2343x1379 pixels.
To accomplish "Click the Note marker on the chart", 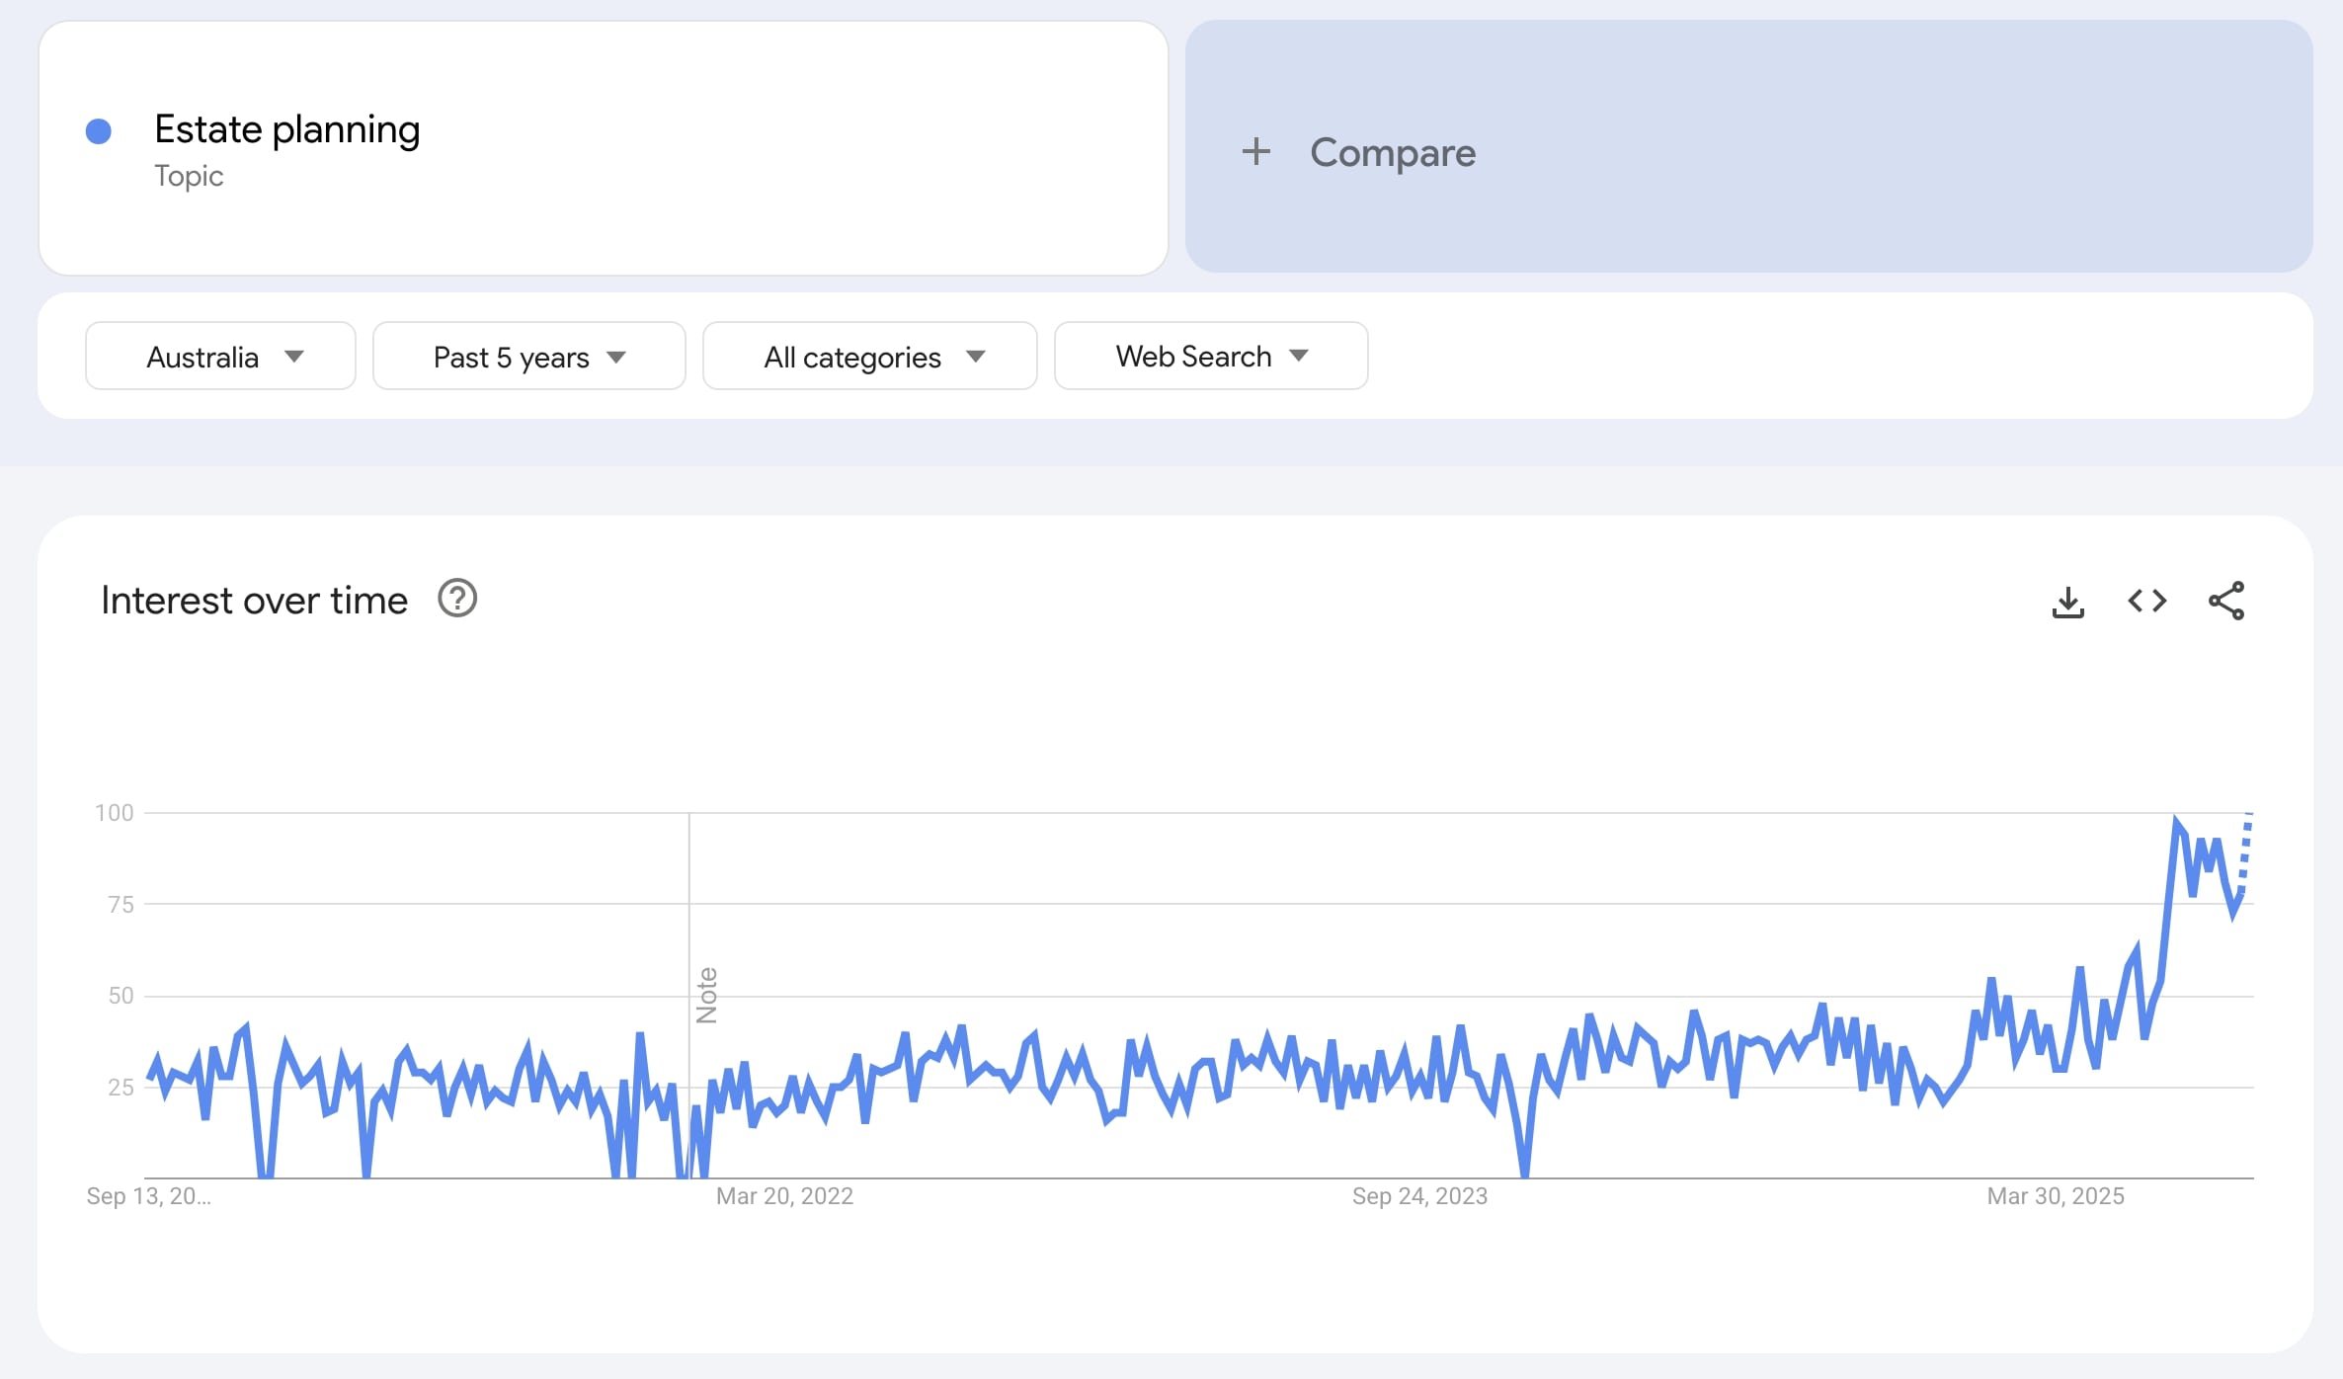I will point(706,995).
